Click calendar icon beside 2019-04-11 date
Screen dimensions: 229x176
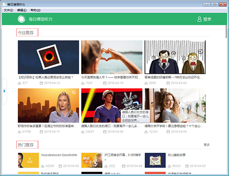[41, 132]
